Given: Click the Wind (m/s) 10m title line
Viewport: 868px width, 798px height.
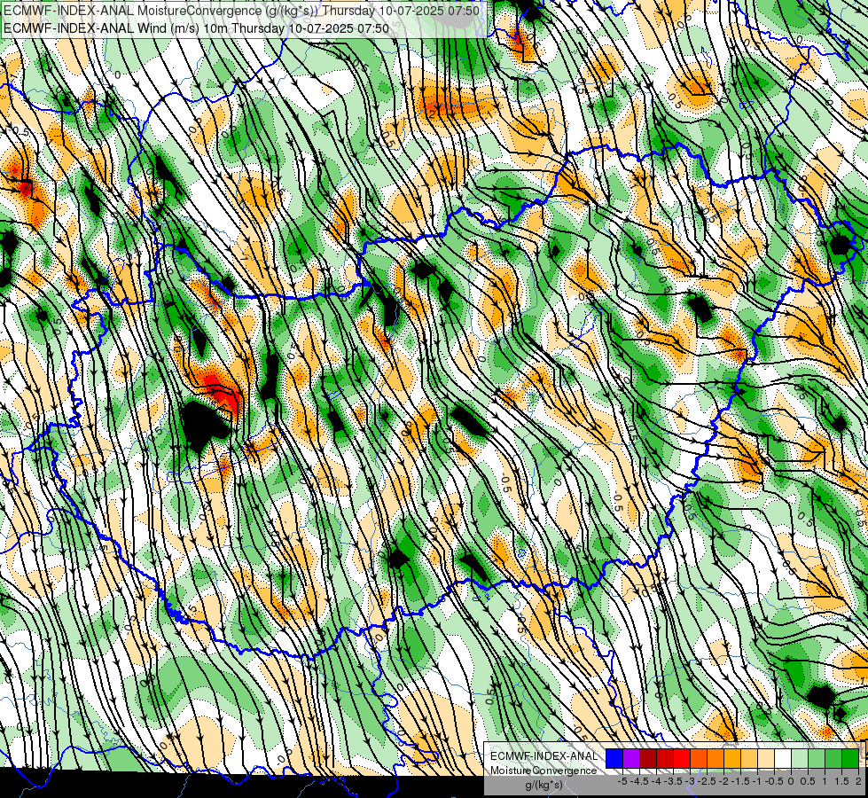Looking at the screenshot, I should click(x=196, y=27).
